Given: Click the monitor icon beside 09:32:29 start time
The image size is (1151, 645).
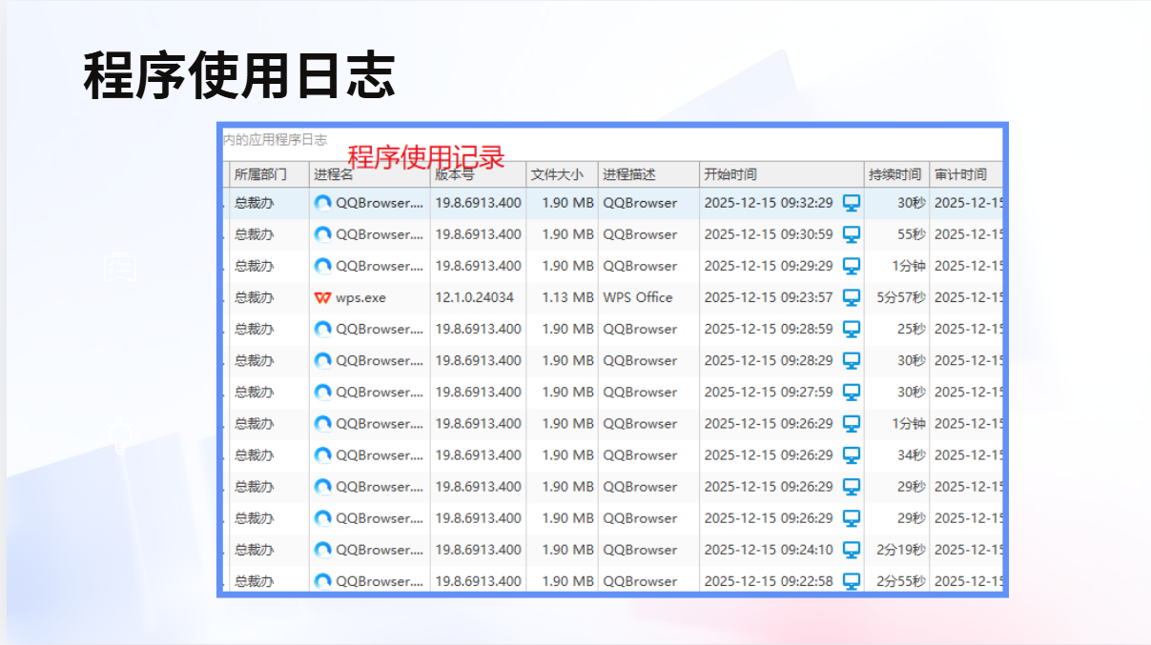Looking at the screenshot, I should click(852, 203).
